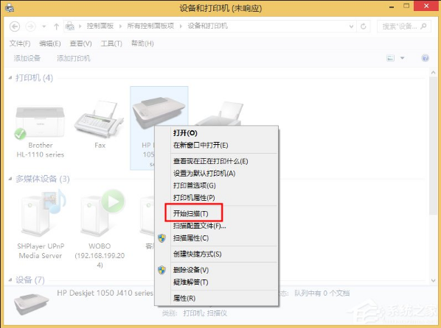Click the Forward navigation arrow
This screenshot has width=441, height=328.
point(30,26)
